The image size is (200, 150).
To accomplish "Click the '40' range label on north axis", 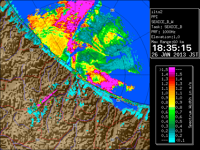I will 75,25.
